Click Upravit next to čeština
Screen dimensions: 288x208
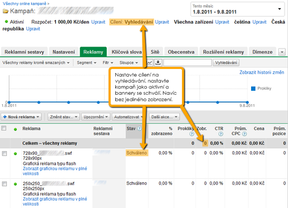[259, 22]
